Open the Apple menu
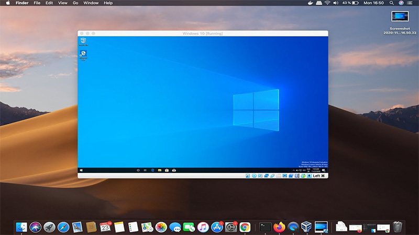This screenshot has width=419, height=235. tap(8, 3)
